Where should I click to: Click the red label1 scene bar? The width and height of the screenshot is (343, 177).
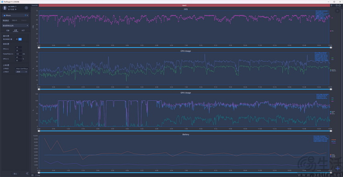coord(184,5)
